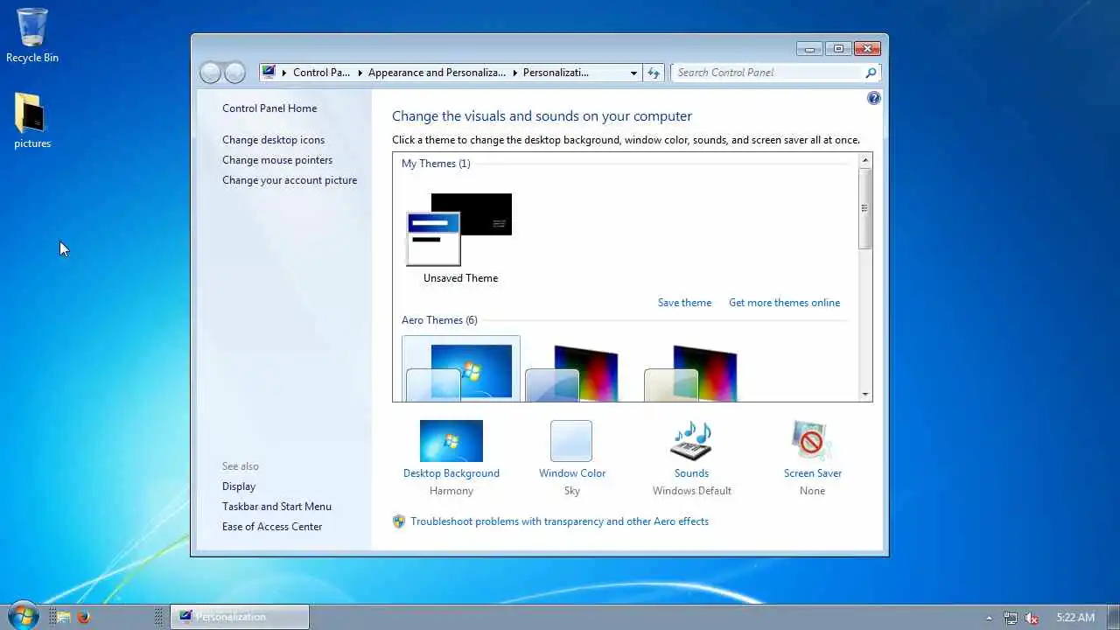Click the Desktop Background text link
This screenshot has height=630, width=1120.
[x=451, y=473]
